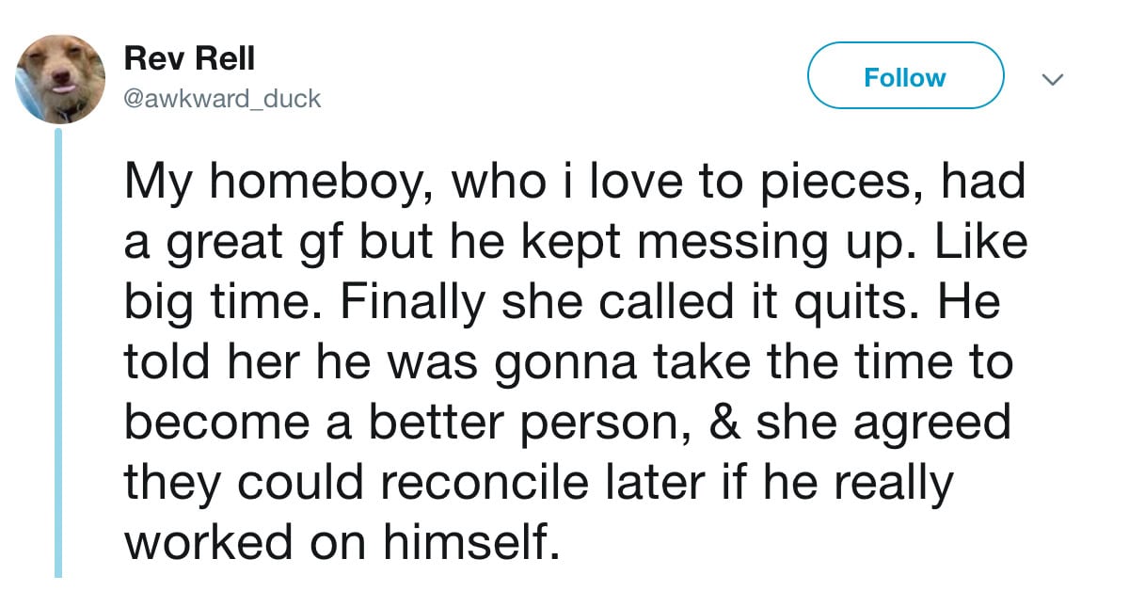Open Rev Rell's dog profile picture
This screenshot has width=1129, height=591.
point(61,79)
